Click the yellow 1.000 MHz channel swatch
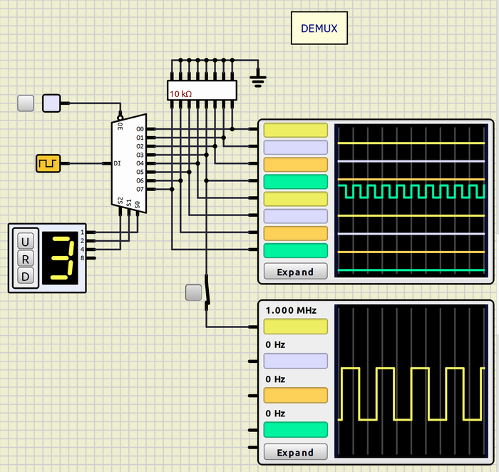 295,327
